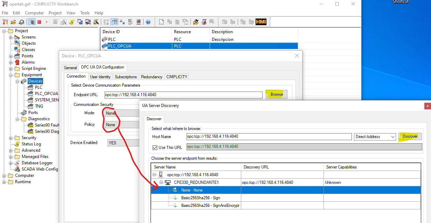Select the None - None endpoint row
The image size is (431, 223).
286,190
